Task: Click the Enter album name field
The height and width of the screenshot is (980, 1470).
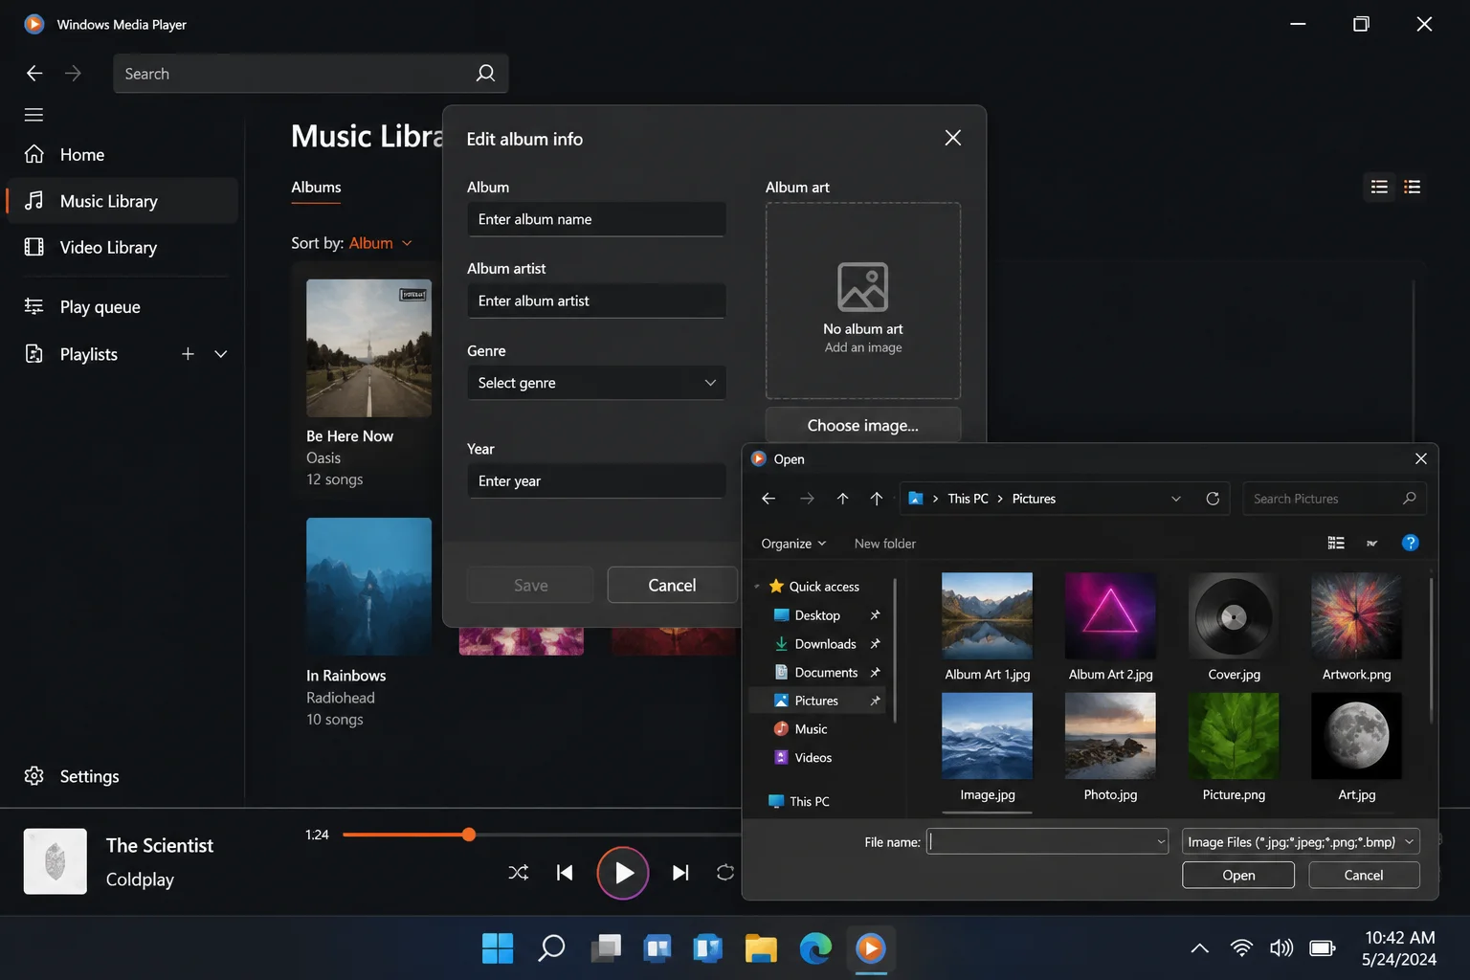Action: 596,219
